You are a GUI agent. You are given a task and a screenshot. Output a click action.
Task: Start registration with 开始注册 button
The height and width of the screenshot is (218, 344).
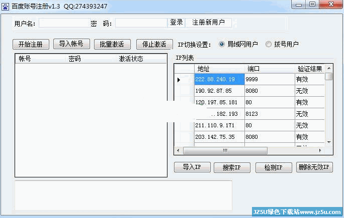pyautogui.click(x=31, y=45)
